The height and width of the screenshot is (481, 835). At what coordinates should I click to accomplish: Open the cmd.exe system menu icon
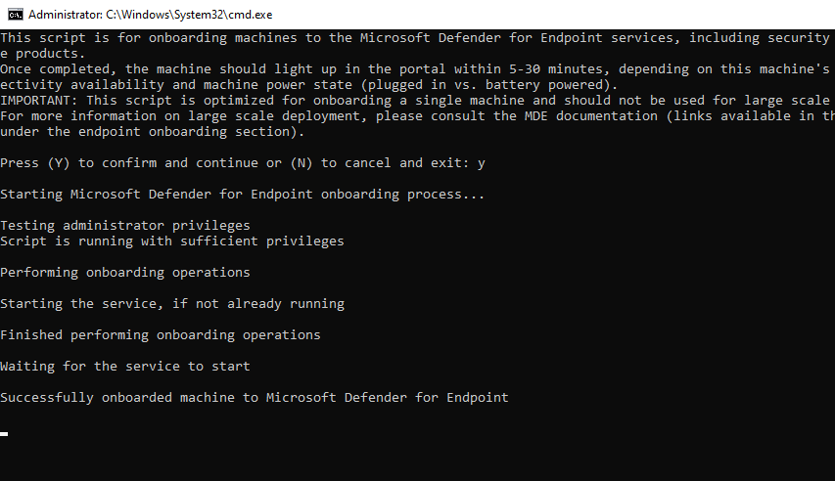pos(14,15)
